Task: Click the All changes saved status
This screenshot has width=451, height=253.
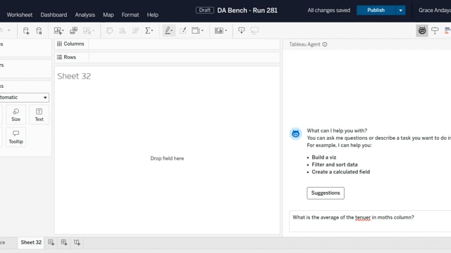Action: click(x=329, y=11)
